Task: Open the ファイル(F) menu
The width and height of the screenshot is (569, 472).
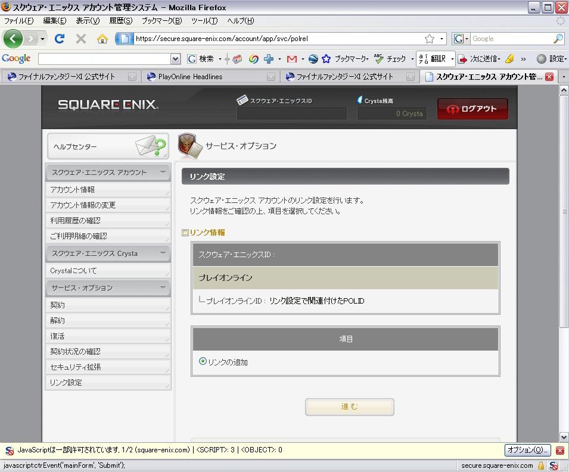Action: tap(19, 21)
